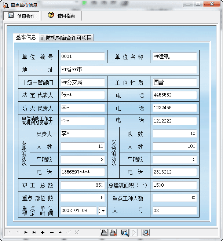Click the 单位名称 field with **造纸厂

click(175, 56)
